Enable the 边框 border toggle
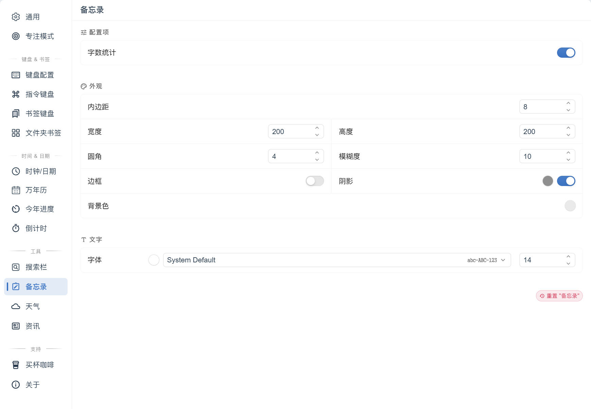591x409 pixels. point(315,181)
